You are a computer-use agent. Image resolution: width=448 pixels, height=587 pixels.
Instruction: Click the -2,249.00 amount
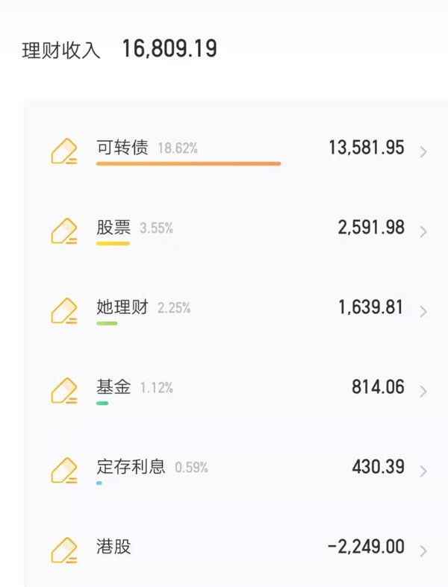(x=366, y=547)
